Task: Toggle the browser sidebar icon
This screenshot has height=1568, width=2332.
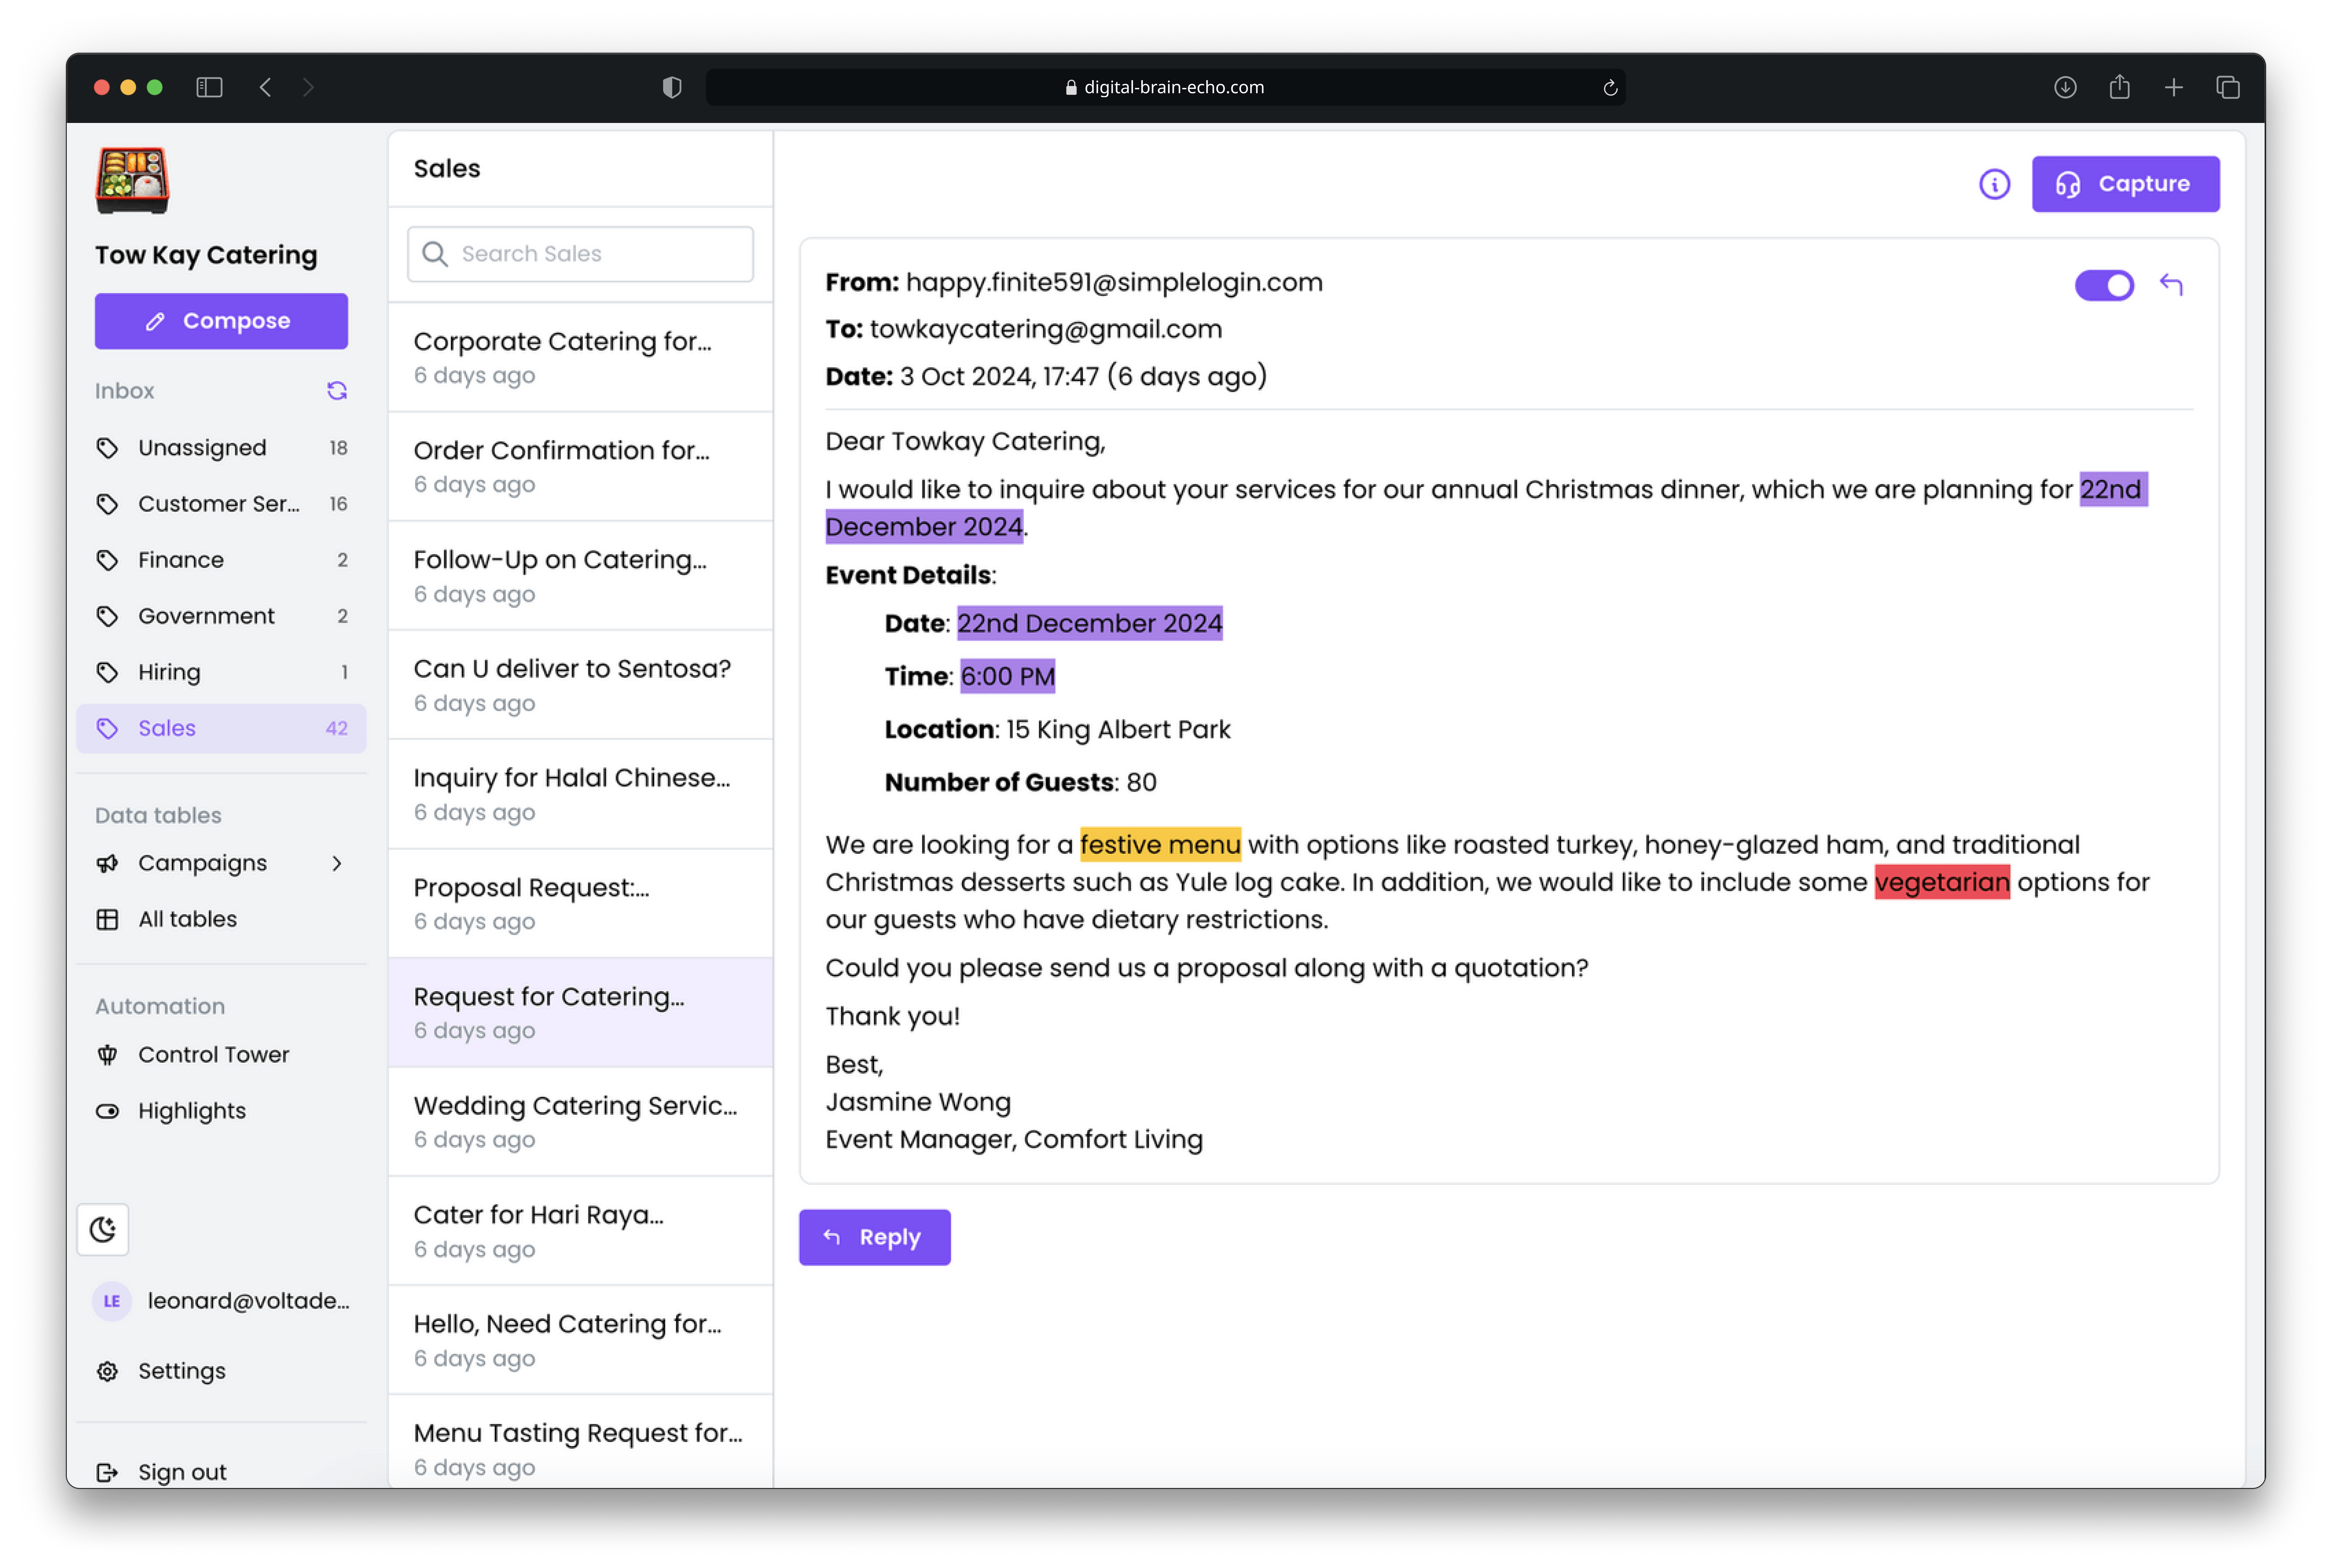Action: pyautogui.click(x=209, y=87)
